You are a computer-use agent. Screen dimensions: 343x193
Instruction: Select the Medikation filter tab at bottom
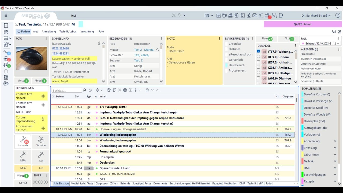[230, 184]
